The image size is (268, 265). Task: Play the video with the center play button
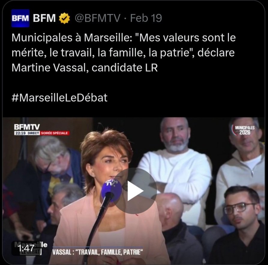pos(134,191)
